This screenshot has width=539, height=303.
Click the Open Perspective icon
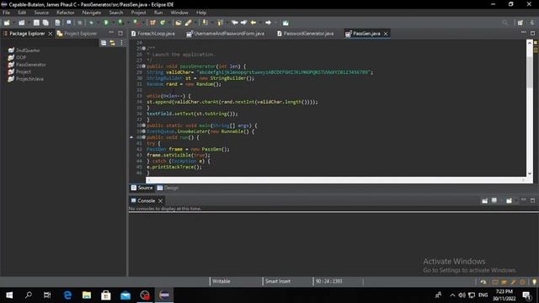pyautogui.click(x=520, y=23)
